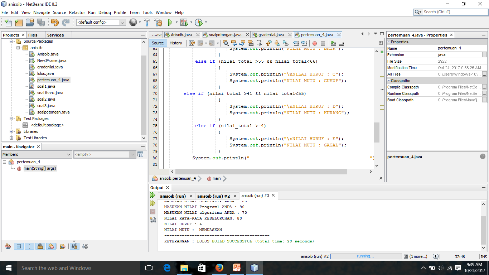
Task: Click the Notifications icon in status bar
Action: pyautogui.click(x=436, y=256)
